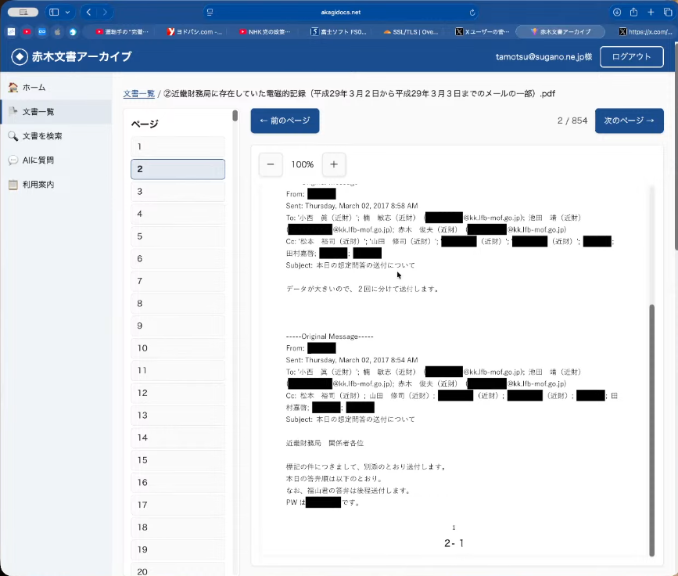
Task: Click the Safari share icon
Action: tap(633, 13)
